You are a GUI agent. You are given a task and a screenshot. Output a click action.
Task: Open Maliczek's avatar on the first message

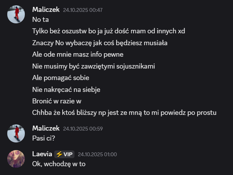tap(16, 14)
